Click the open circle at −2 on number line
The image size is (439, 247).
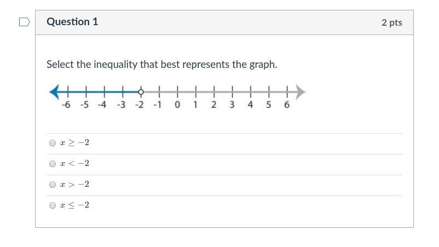(x=141, y=92)
